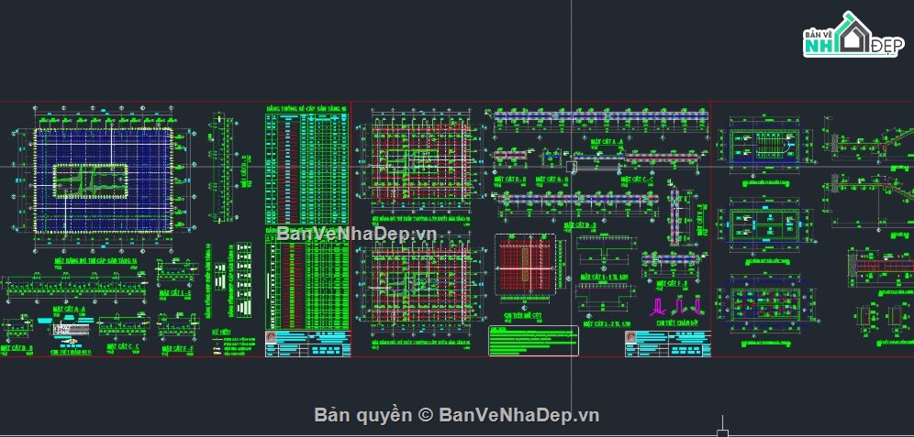Click the second sheet's title block
Image resolution: width=914 pixels, height=437 pixels.
tap(668, 344)
